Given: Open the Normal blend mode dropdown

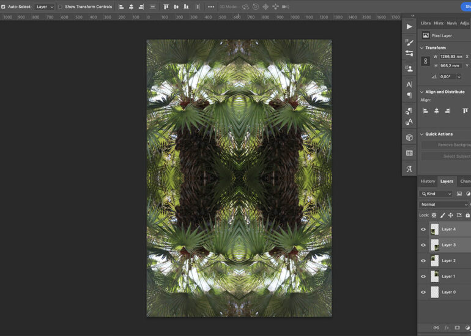Looking at the screenshot, I should pyautogui.click(x=443, y=204).
